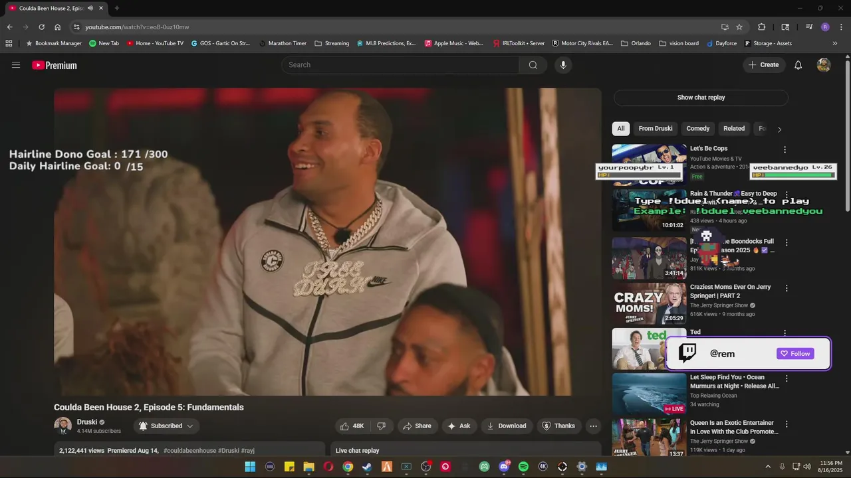This screenshot has height=478, width=851.
Task: Like the video with 48K likes
Action: click(352, 426)
